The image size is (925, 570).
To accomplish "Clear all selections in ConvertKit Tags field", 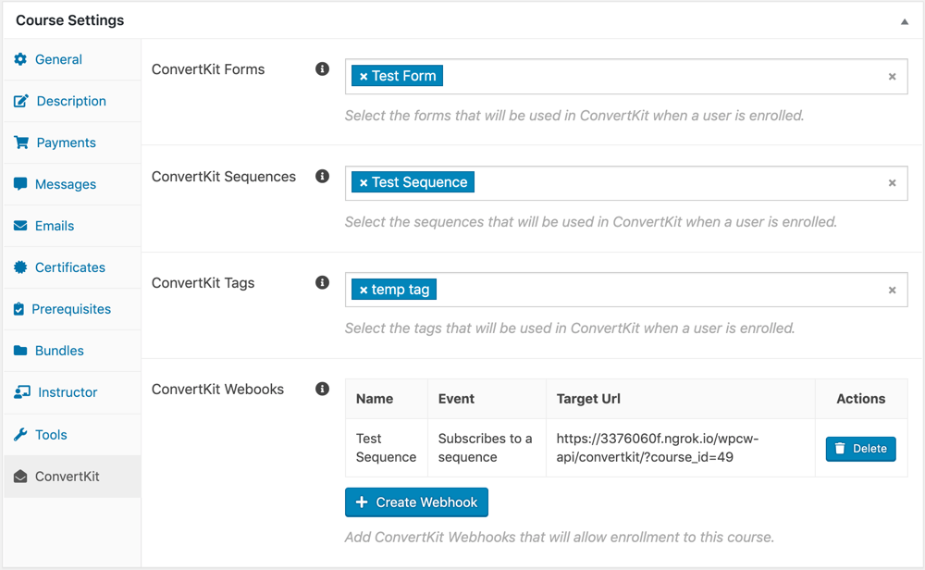I will pos(892,291).
